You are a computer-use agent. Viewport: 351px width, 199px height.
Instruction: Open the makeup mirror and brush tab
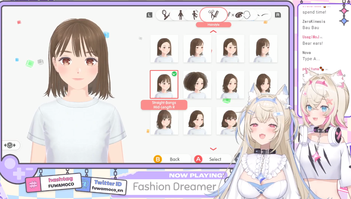click(x=166, y=15)
